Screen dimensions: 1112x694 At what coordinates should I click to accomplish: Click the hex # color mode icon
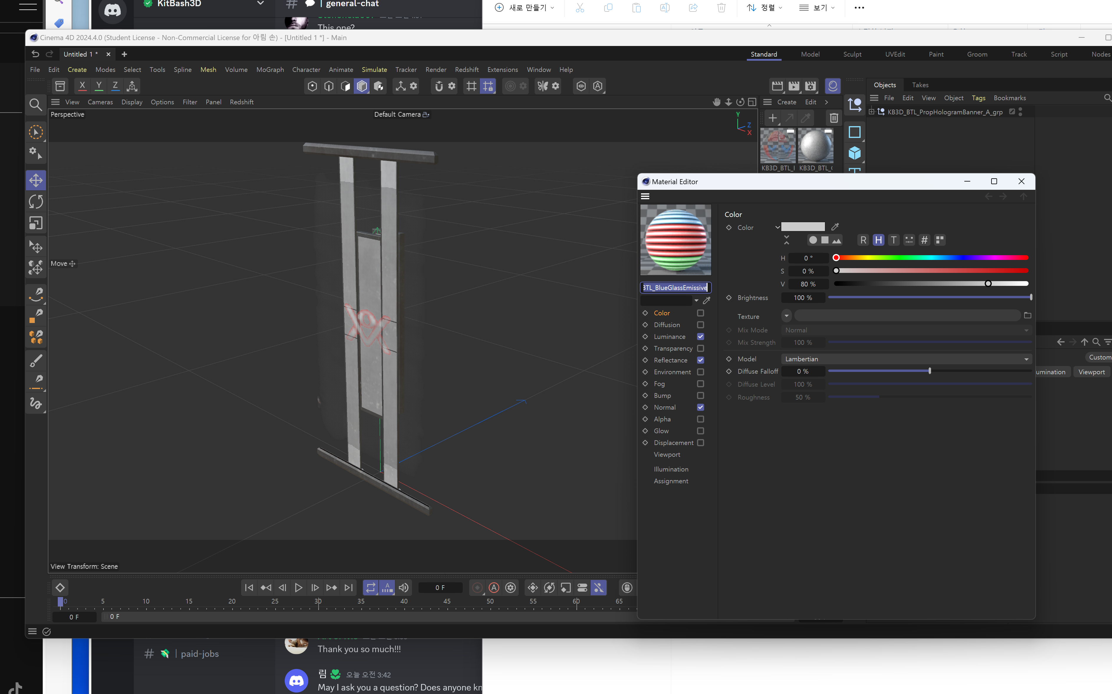click(x=924, y=240)
